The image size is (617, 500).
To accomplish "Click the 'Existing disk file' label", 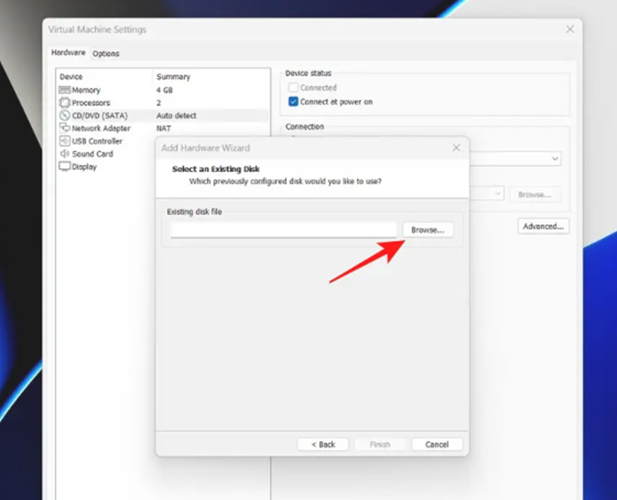I will [195, 212].
